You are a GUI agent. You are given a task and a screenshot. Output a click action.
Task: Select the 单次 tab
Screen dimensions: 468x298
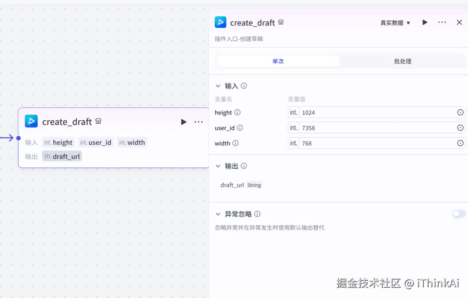pyautogui.click(x=278, y=61)
